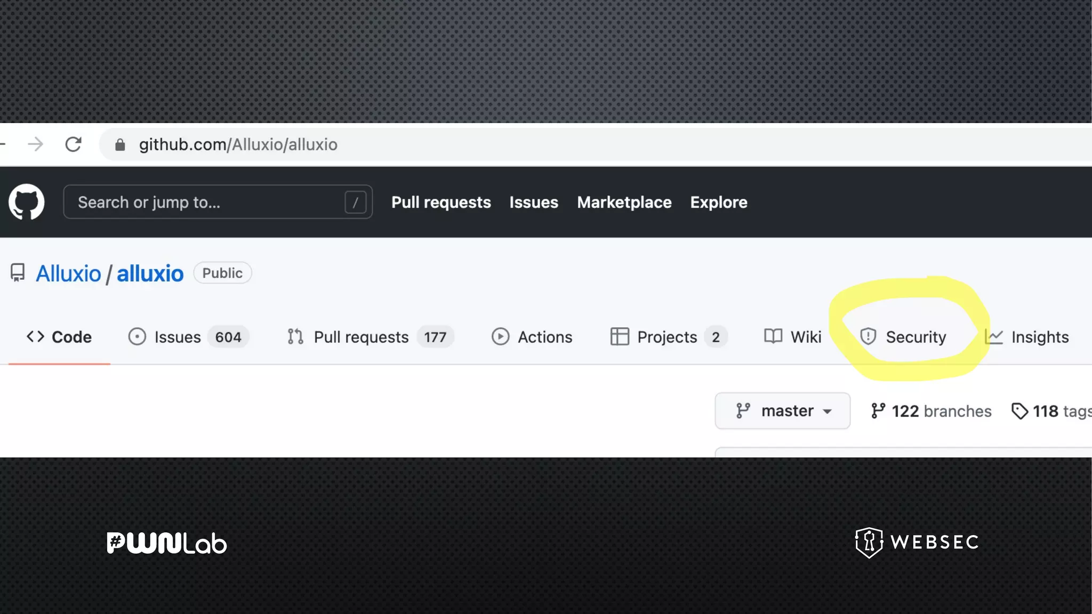Click the repository book icon beside Alluxio
This screenshot has height=614, width=1092.
pos(18,273)
